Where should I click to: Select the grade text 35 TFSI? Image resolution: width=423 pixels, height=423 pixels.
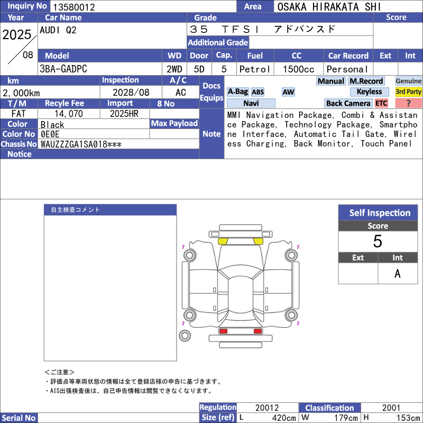pos(224,29)
